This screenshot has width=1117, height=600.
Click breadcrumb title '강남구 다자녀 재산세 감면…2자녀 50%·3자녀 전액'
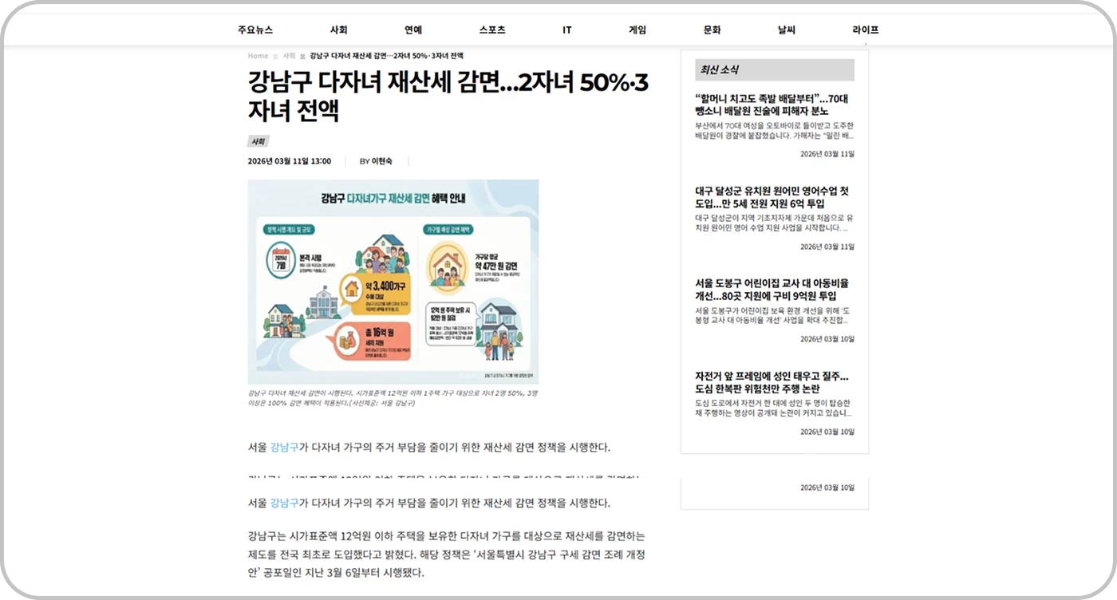coord(386,56)
